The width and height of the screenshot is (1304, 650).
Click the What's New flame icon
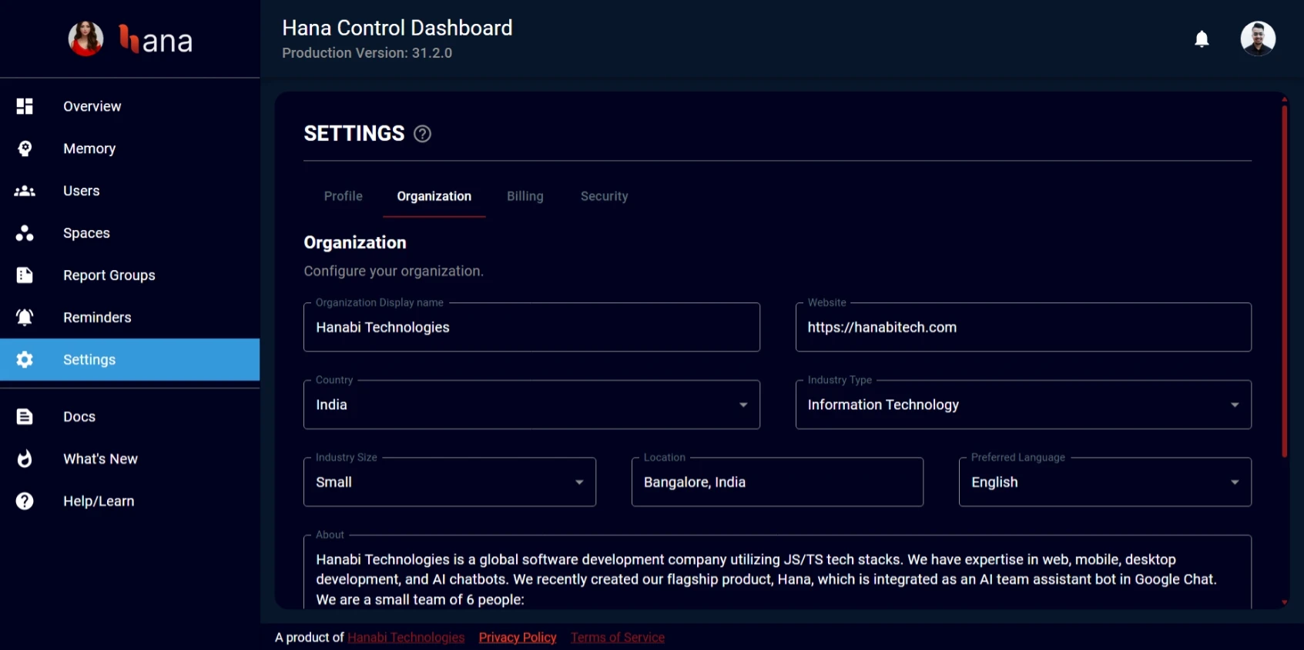click(x=25, y=458)
